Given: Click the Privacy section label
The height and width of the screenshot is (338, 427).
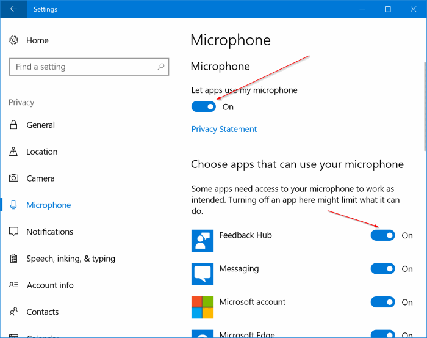Looking at the screenshot, I should [21, 103].
